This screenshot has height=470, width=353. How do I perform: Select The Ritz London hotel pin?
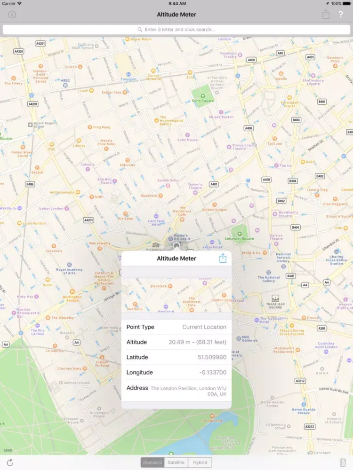point(38,325)
